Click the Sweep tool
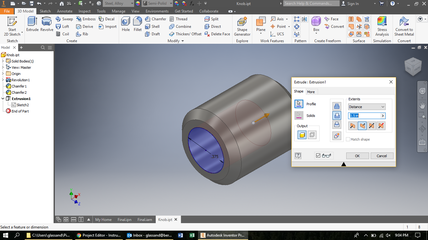The height and width of the screenshot is (240, 428). [64, 19]
